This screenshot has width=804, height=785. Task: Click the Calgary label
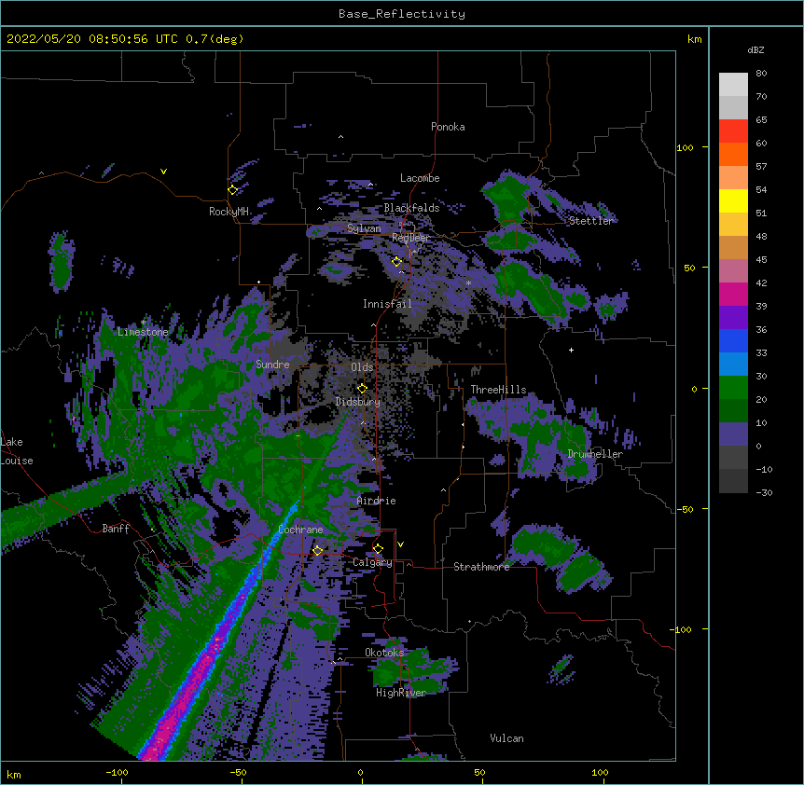coord(372,562)
